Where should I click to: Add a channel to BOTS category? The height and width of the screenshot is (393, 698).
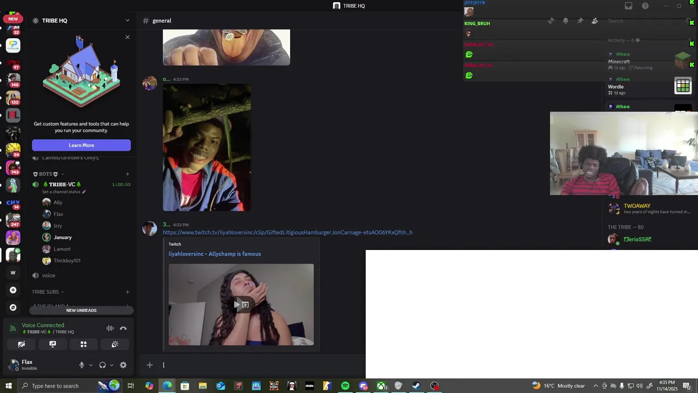click(128, 174)
